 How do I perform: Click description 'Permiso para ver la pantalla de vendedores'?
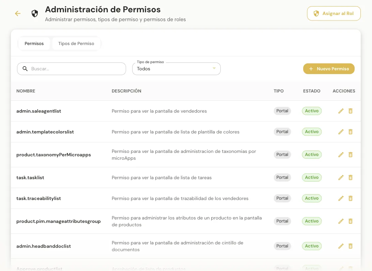pyautogui.click(x=159, y=111)
